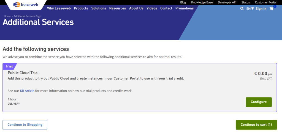Open the Products menu
The image size is (282, 132).
coord(81,8)
